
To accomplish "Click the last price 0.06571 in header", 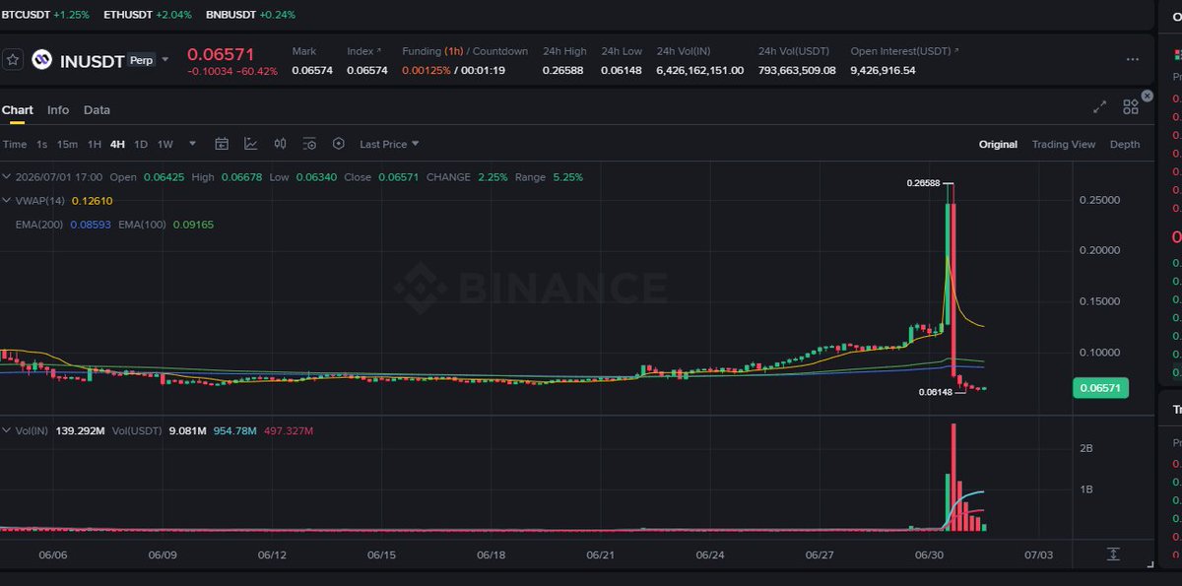I will pos(221,54).
